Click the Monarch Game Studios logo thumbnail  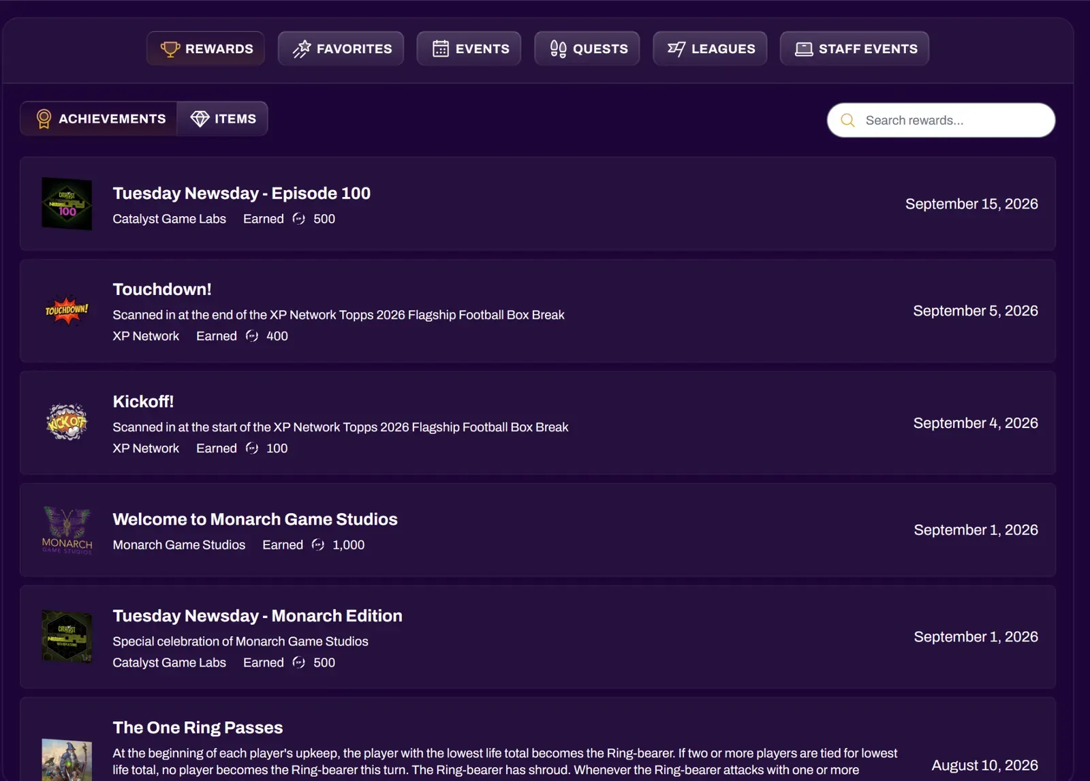67,530
